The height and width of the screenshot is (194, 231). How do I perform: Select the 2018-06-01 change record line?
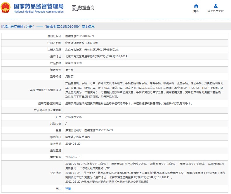(145, 166)
